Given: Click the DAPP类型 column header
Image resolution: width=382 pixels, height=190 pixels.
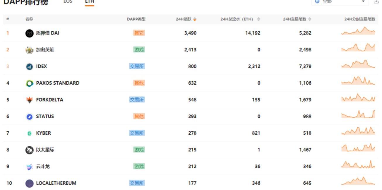Looking at the screenshot, I should pyautogui.click(x=136, y=19).
